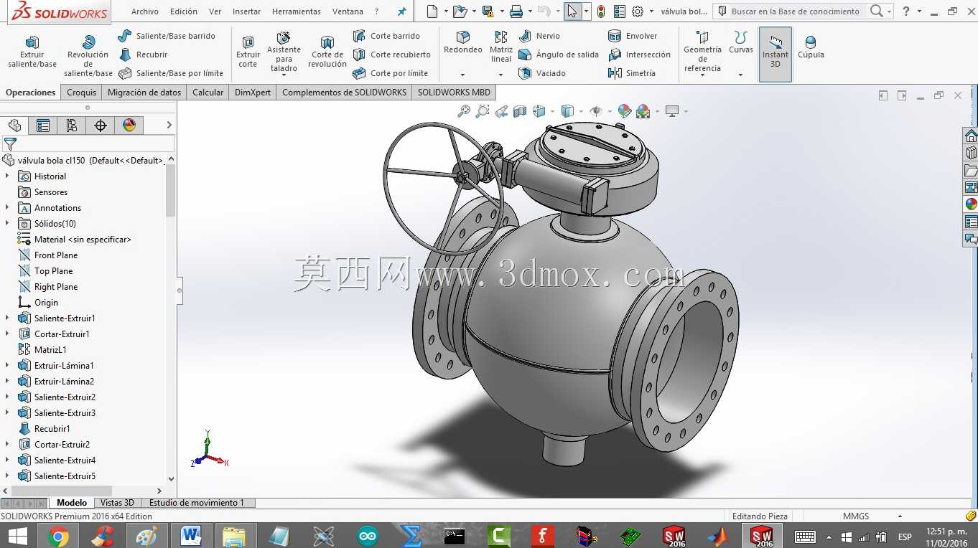Activate the Cúpula dome tool
The image size is (978, 548).
tap(811, 47)
